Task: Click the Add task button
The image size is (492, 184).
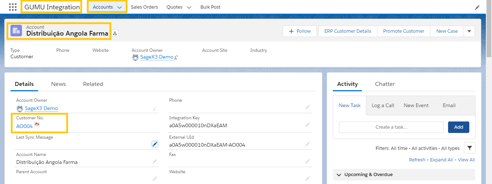Action: point(459,127)
